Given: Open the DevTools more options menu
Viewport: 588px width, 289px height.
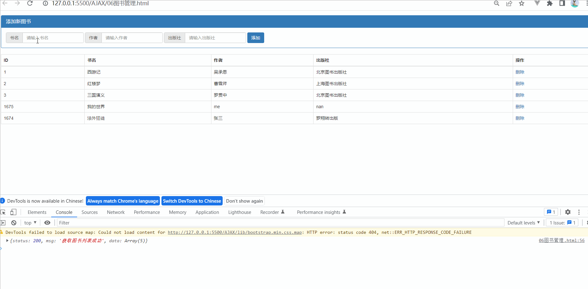Looking at the screenshot, I should [x=579, y=212].
